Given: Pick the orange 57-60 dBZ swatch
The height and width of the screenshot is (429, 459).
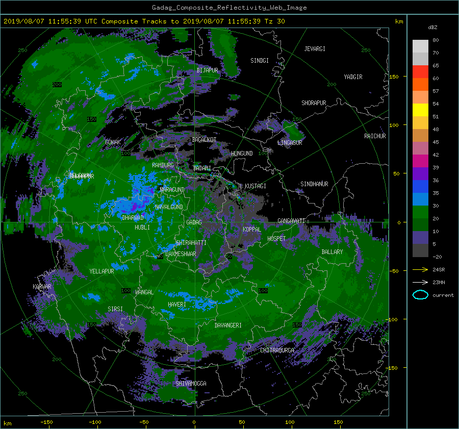Looking at the screenshot, I should [x=420, y=85].
